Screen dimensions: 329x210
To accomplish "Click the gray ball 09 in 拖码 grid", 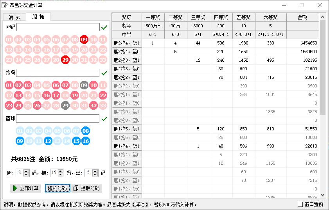I will tap(84, 85).
